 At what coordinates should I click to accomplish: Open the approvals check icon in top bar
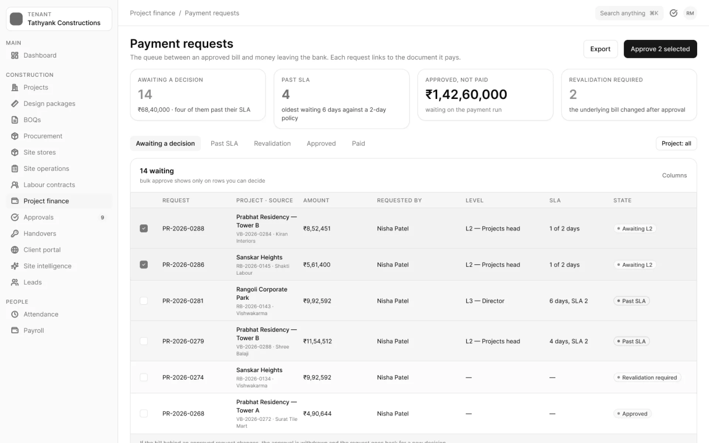674,13
